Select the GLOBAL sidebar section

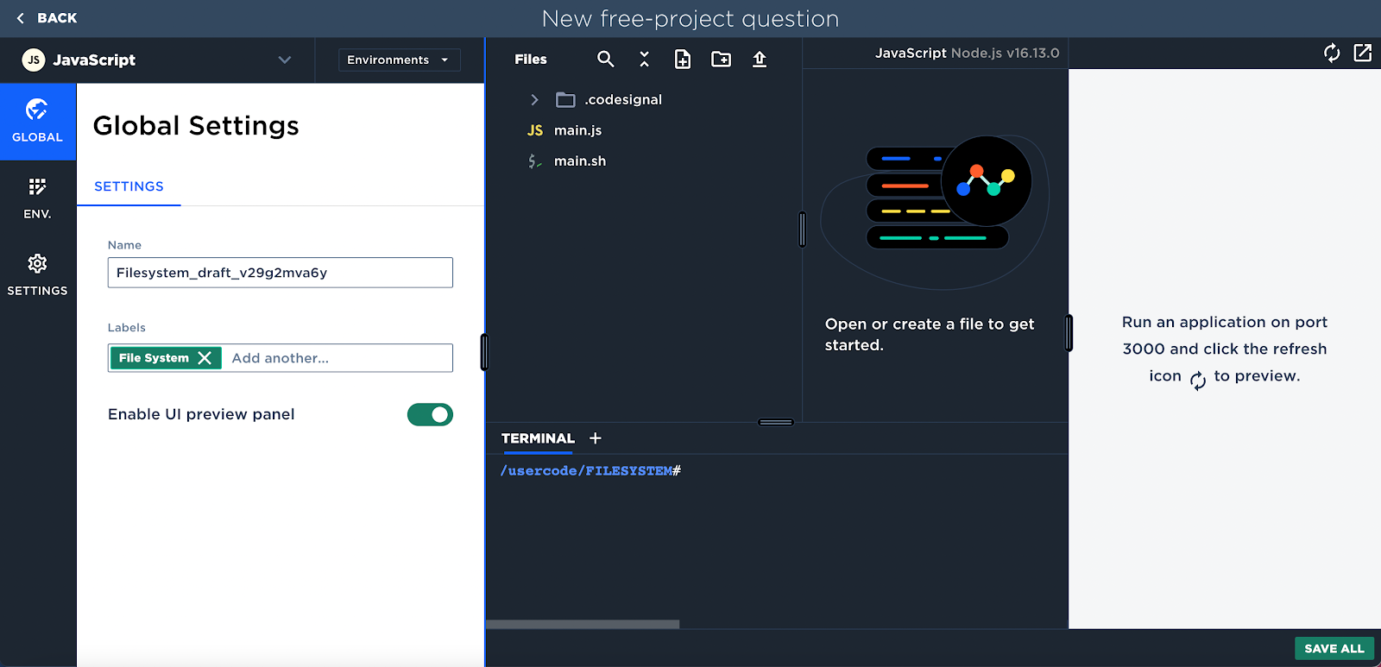(x=37, y=121)
